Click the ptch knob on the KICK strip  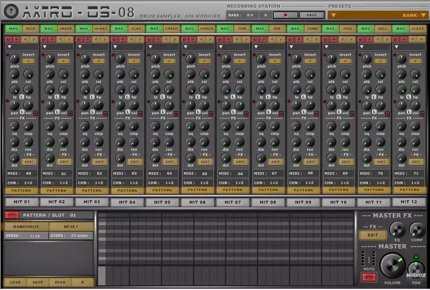coord(14,58)
